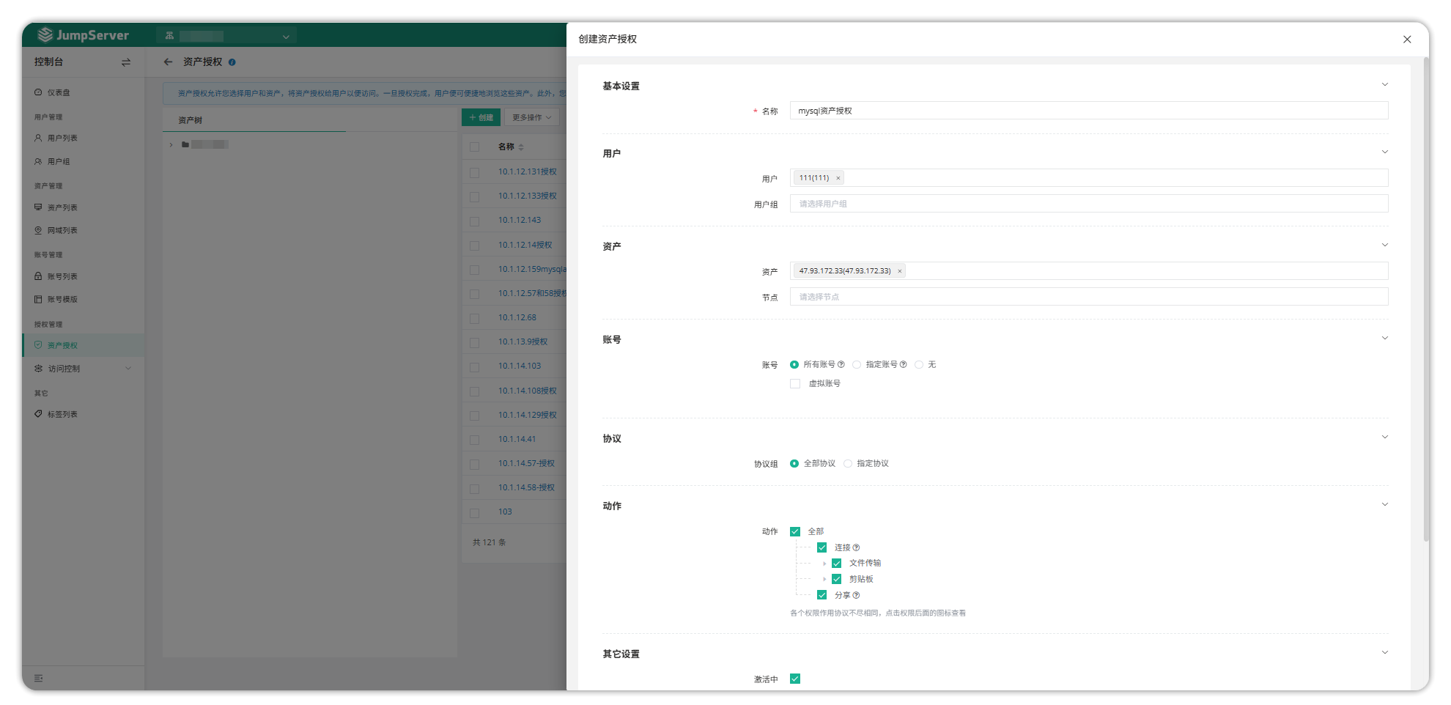Click the back arrow next to 资产授权
This screenshot has height=705, width=1451.
pyautogui.click(x=168, y=62)
